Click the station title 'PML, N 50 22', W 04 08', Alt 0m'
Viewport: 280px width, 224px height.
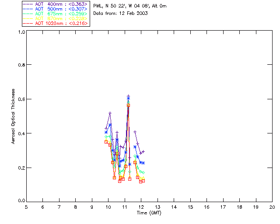(130, 6)
